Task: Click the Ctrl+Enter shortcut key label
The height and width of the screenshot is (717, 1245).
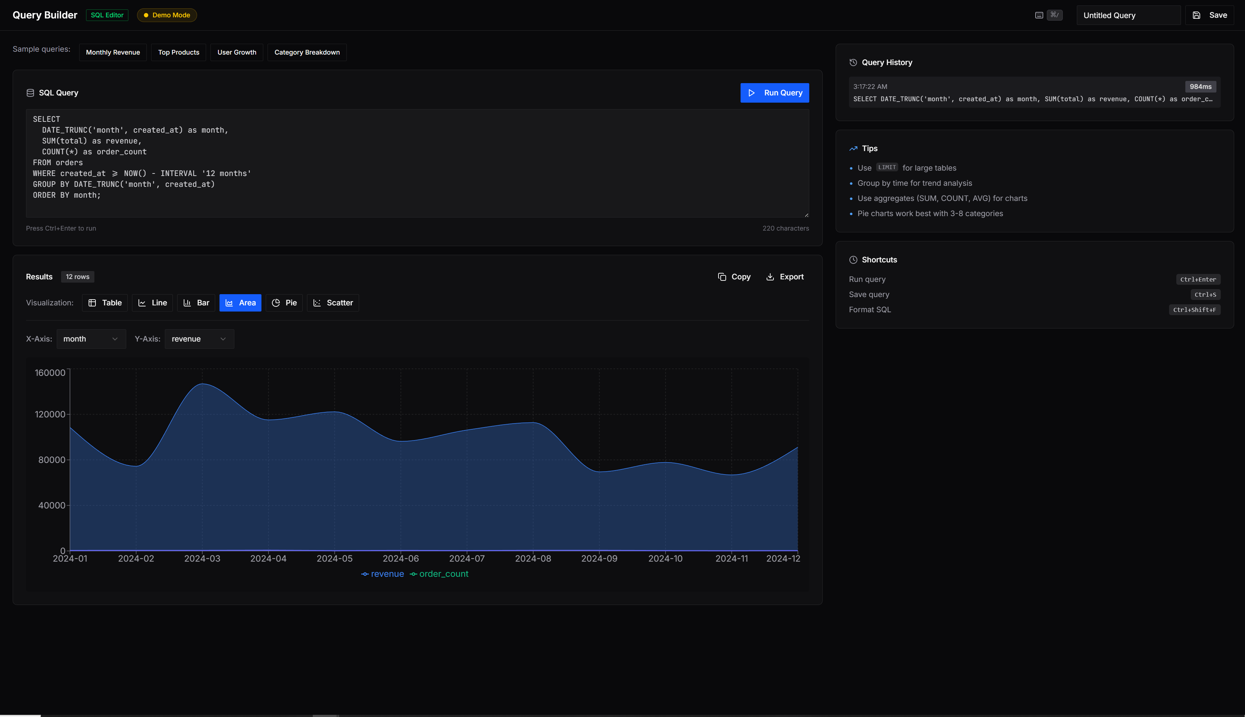Action: point(1198,279)
